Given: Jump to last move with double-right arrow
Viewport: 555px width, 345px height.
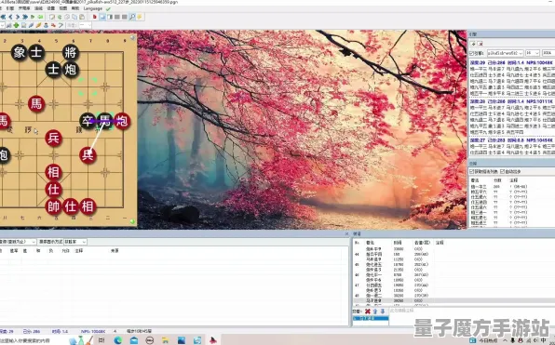Looking at the screenshot, I should (x=25, y=17).
